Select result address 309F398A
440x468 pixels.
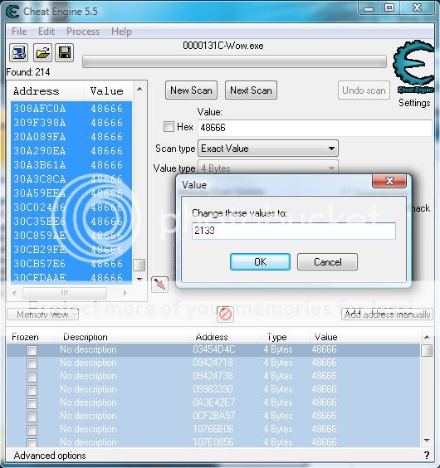click(39, 122)
